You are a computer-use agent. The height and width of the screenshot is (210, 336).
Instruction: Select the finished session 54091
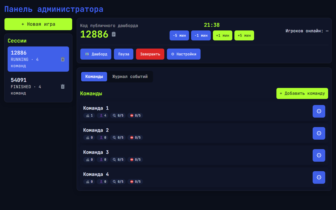[38, 86]
